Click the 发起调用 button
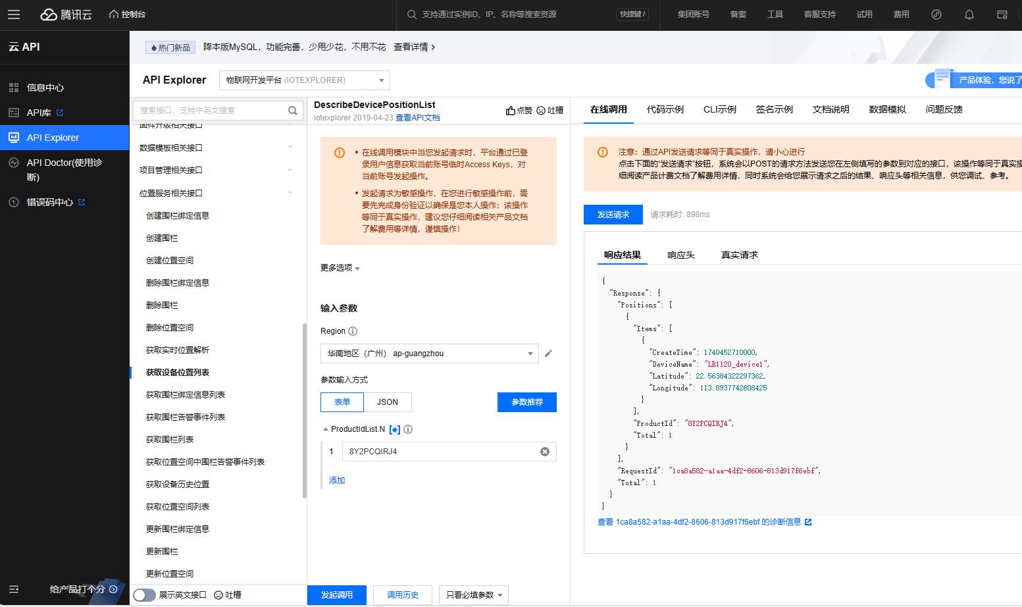This screenshot has width=1022, height=607. 337,595
